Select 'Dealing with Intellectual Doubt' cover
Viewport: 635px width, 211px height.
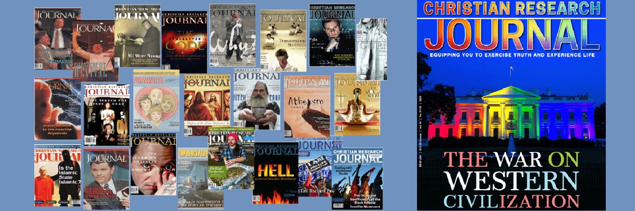click(357, 179)
